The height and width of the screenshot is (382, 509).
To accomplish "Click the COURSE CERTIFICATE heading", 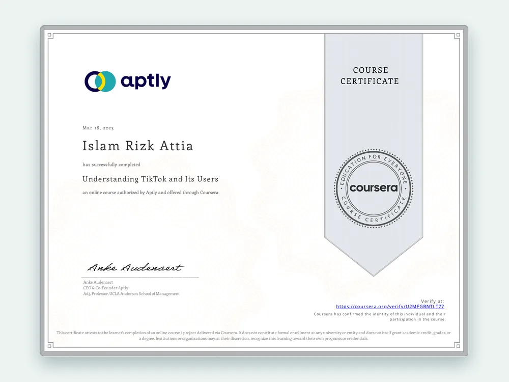I will tap(370, 76).
